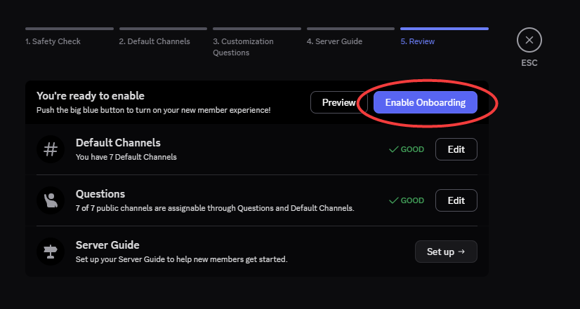Click the Server Guide row heading
This screenshot has height=309, width=580.
pyautogui.click(x=107, y=245)
